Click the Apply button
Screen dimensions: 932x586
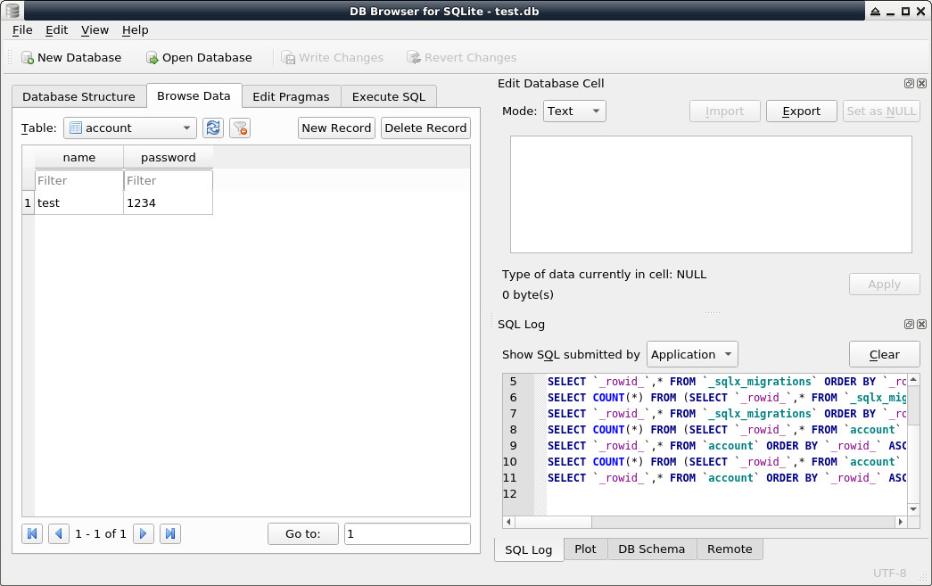tap(885, 285)
